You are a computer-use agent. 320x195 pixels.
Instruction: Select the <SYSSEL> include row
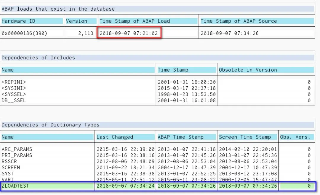coord(14,95)
